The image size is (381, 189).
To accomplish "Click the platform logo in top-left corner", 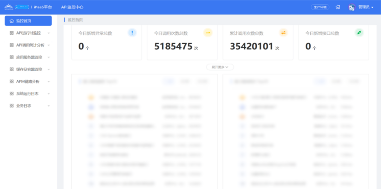I will tap(16, 7).
